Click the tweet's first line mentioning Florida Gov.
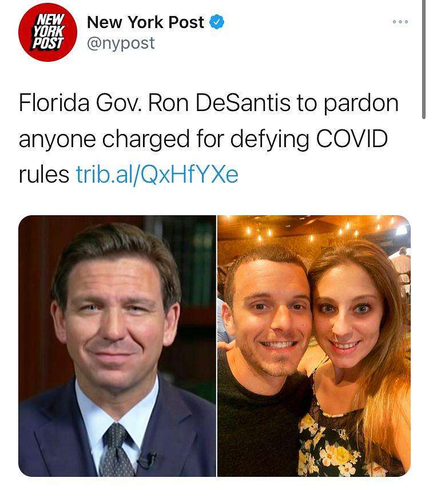 208,103
